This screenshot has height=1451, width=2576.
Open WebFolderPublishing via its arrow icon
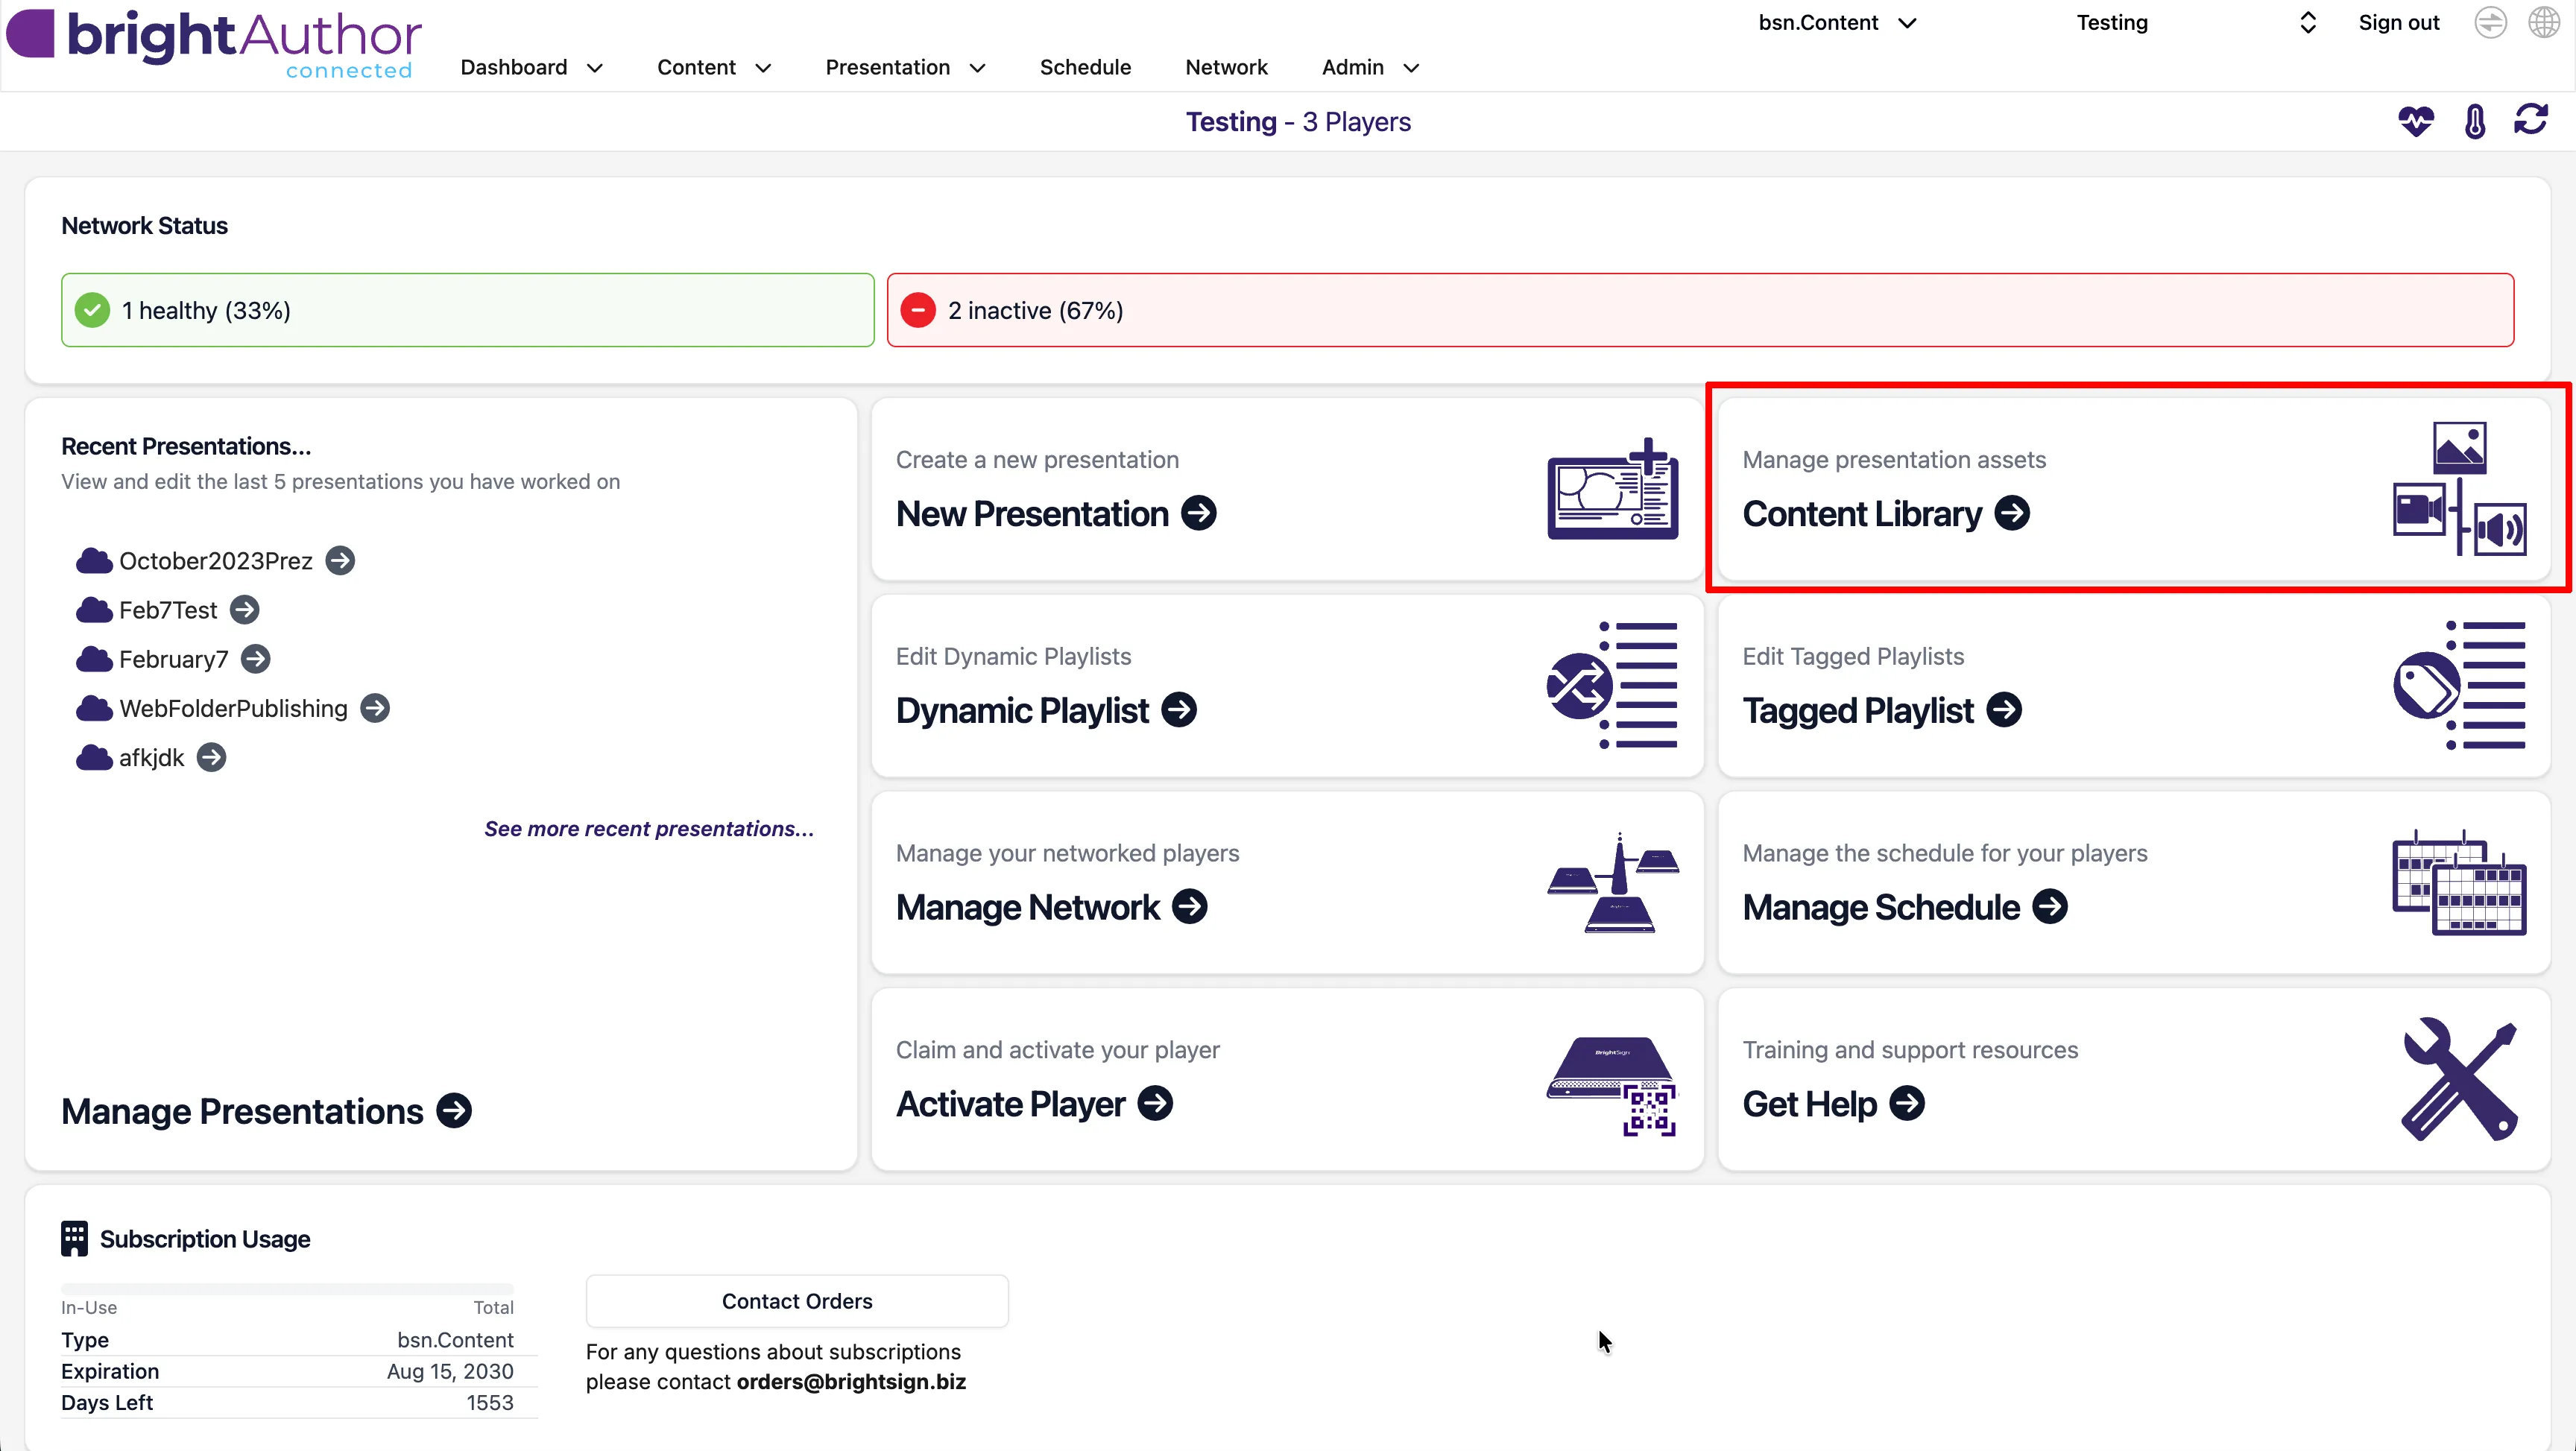(375, 708)
